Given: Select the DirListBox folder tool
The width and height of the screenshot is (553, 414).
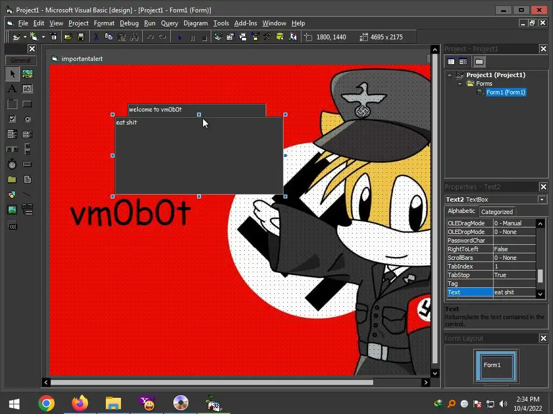Looking at the screenshot, I should pyautogui.click(x=12, y=180).
